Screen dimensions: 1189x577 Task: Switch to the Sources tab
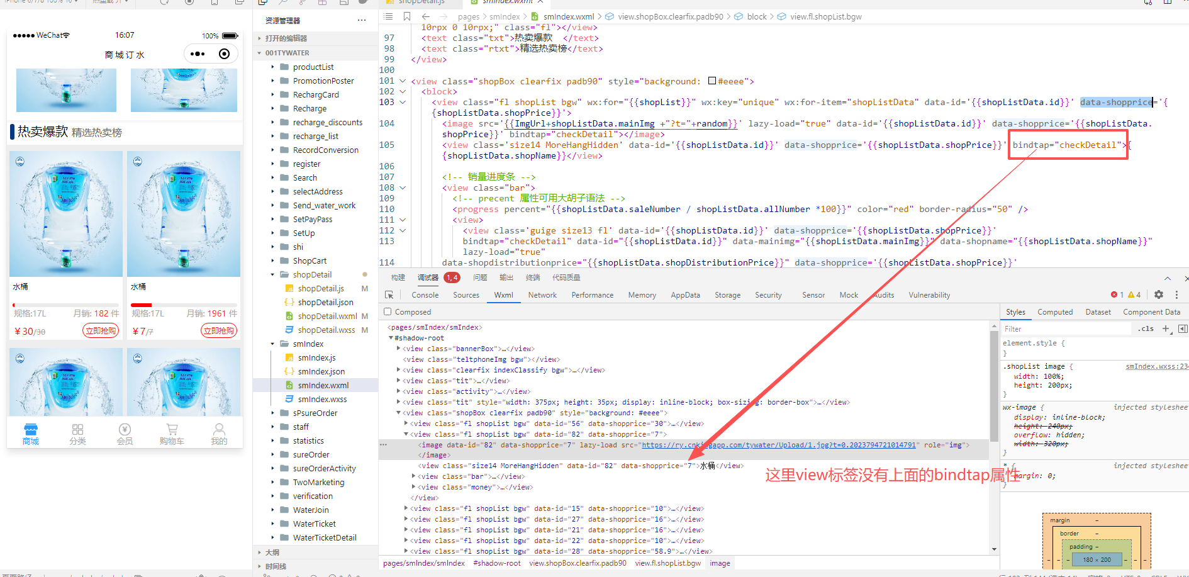[x=466, y=294]
